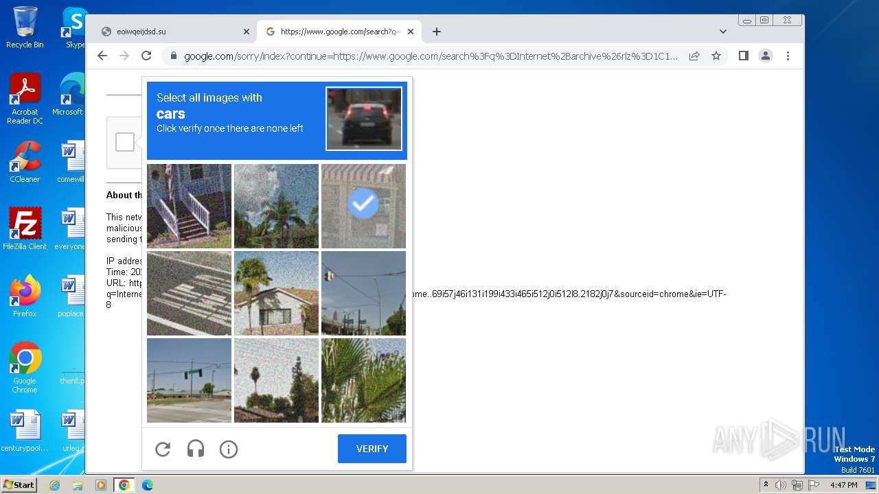Go forward to next page

coord(124,56)
